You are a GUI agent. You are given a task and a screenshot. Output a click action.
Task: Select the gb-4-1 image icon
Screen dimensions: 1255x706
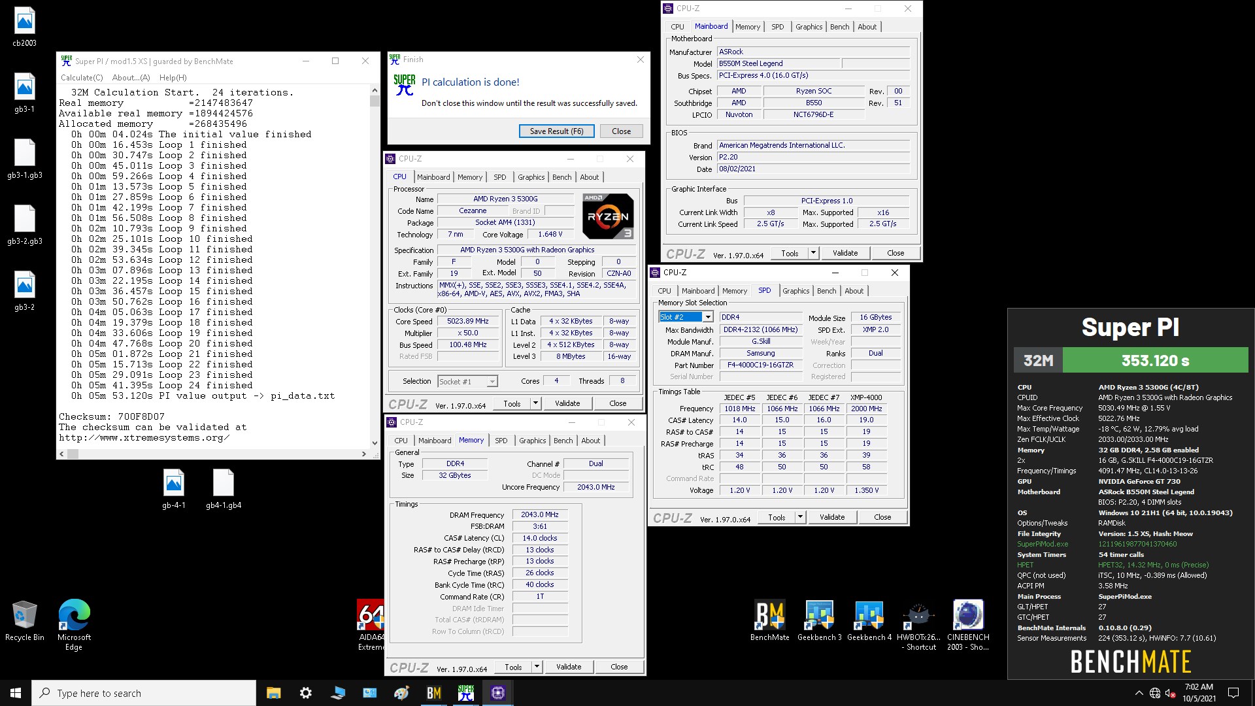point(174,490)
